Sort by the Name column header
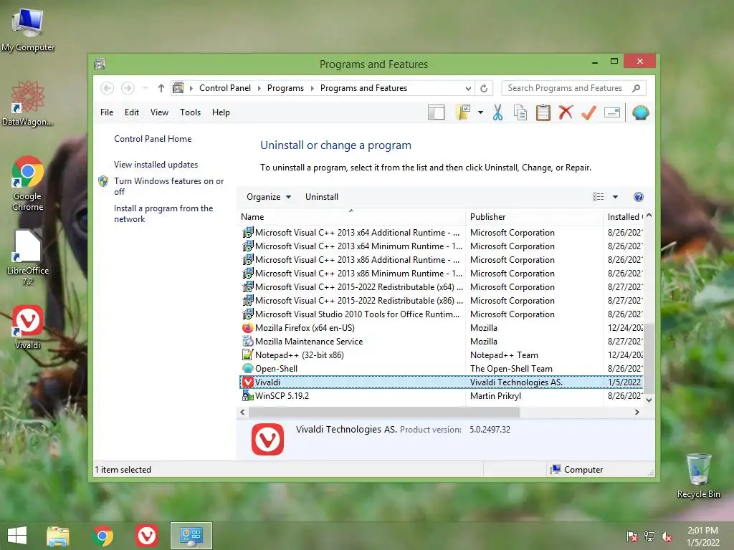Image resolution: width=734 pixels, height=550 pixels. [x=351, y=216]
